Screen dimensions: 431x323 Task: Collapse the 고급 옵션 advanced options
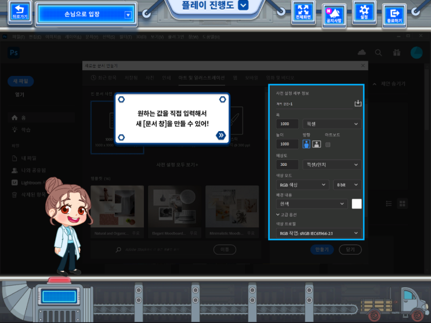click(286, 215)
